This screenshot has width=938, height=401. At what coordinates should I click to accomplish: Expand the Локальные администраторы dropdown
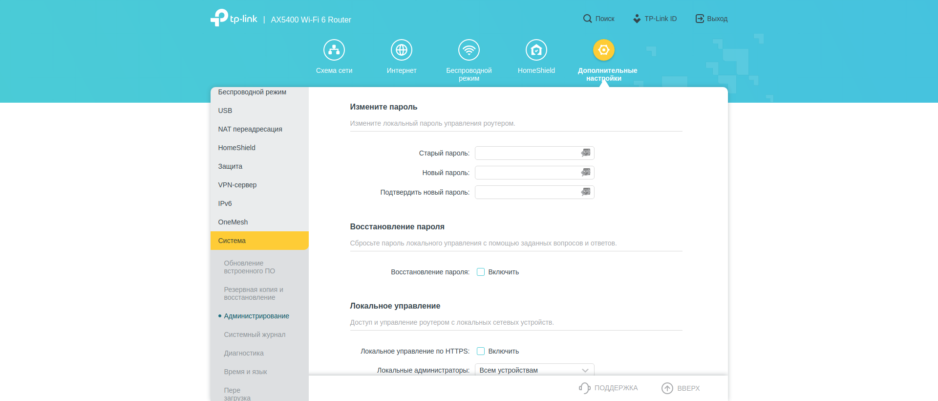click(534, 370)
